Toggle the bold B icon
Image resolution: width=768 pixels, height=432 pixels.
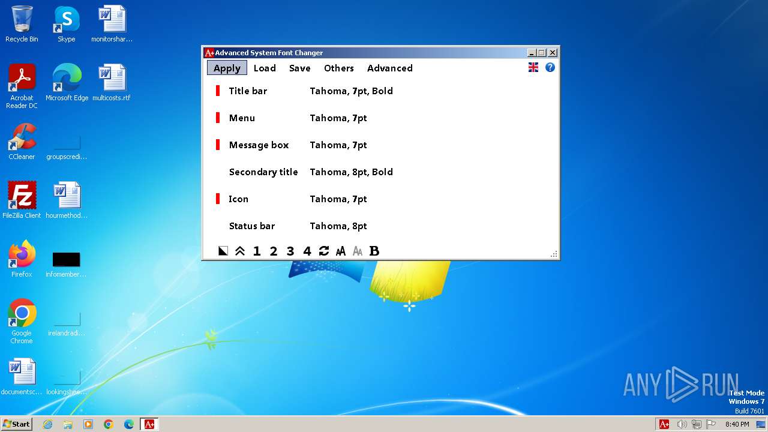(374, 251)
